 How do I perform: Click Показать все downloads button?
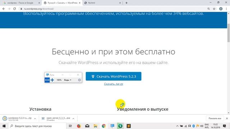(x=215, y=119)
